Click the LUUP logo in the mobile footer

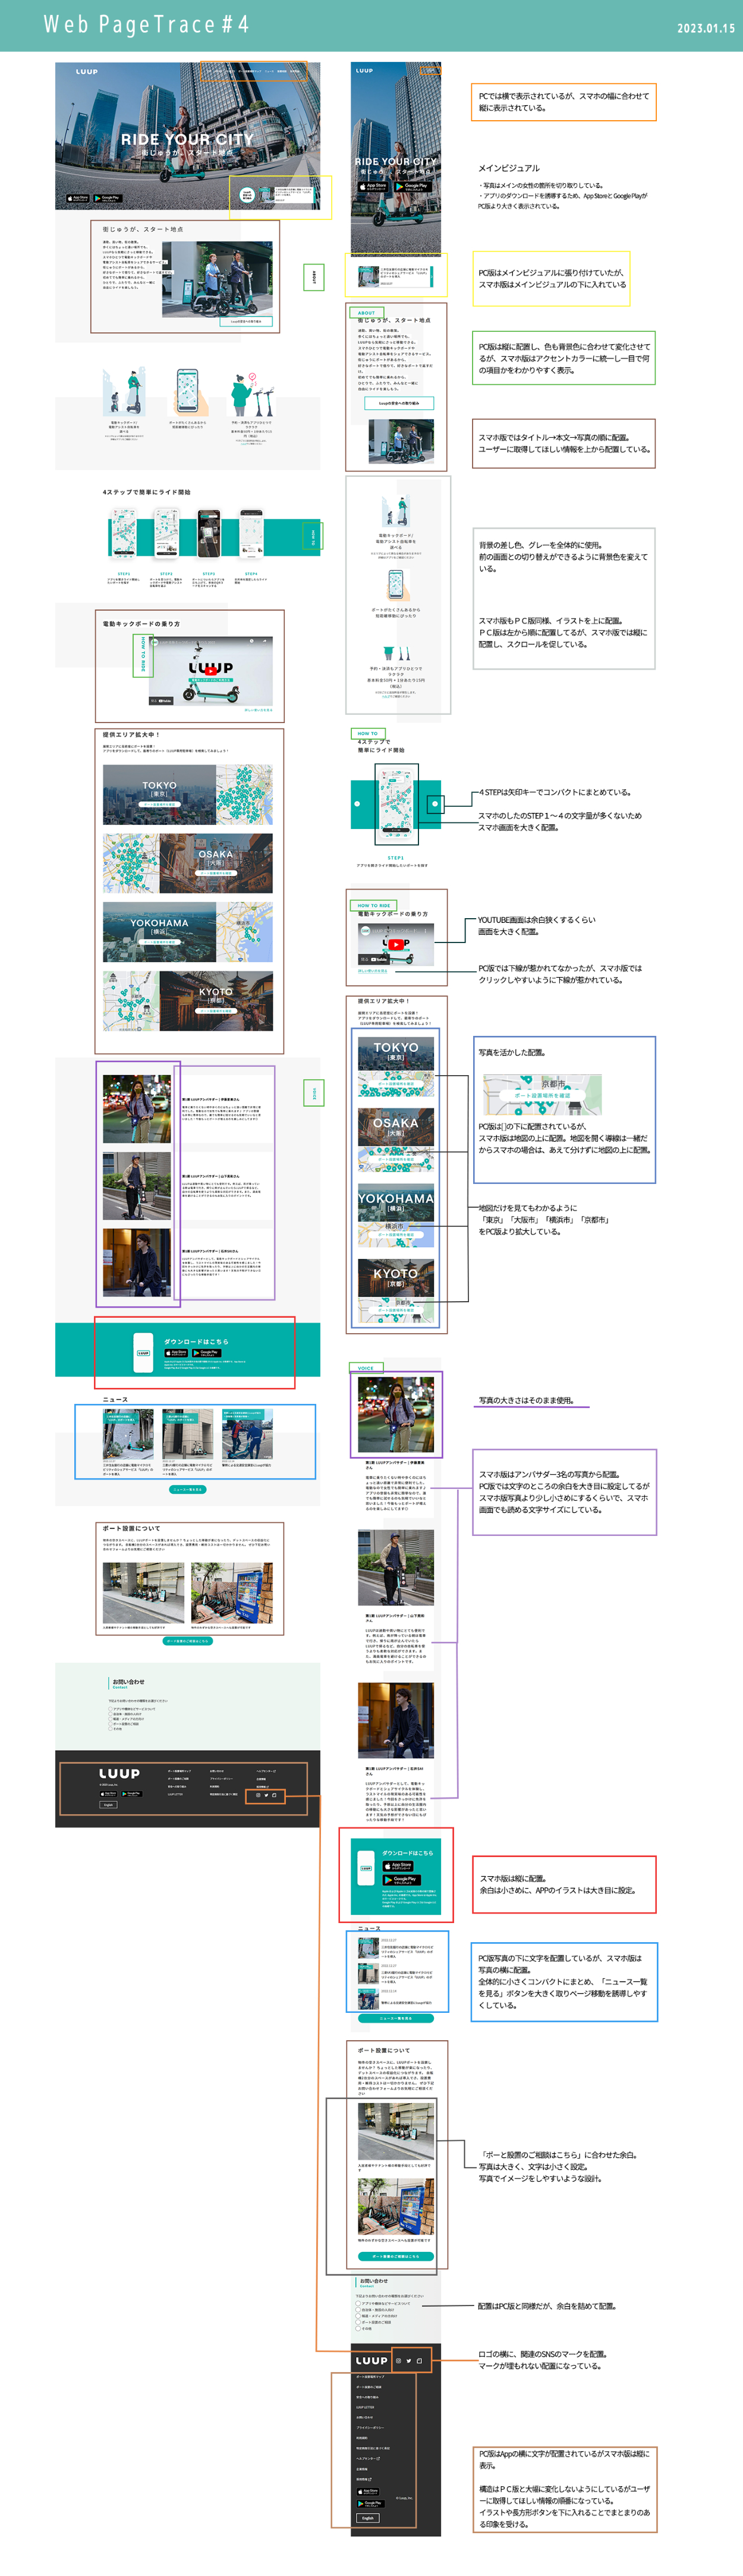pyautogui.click(x=371, y=2361)
